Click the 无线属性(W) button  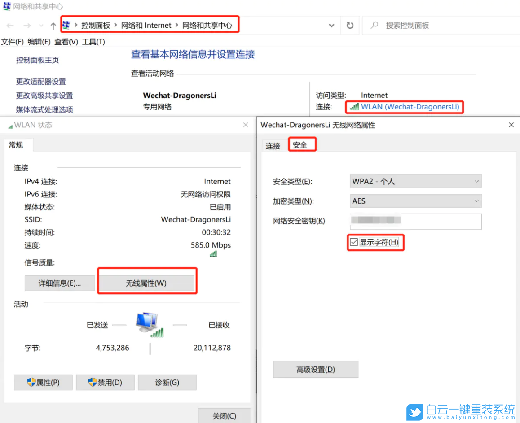pyautogui.click(x=147, y=282)
